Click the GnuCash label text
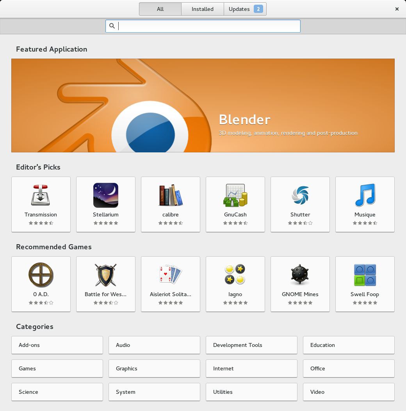This screenshot has height=411, width=406. click(235, 214)
